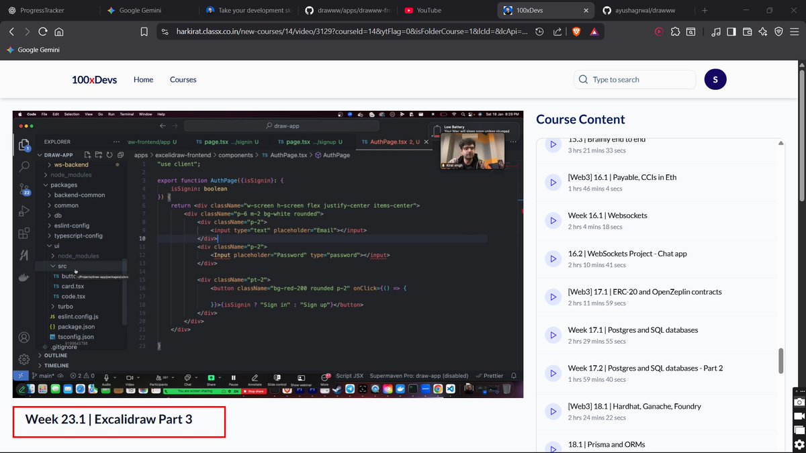This screenshot has height=453, width=806.
Task: Reload the current page
Action: coord(43,32)
